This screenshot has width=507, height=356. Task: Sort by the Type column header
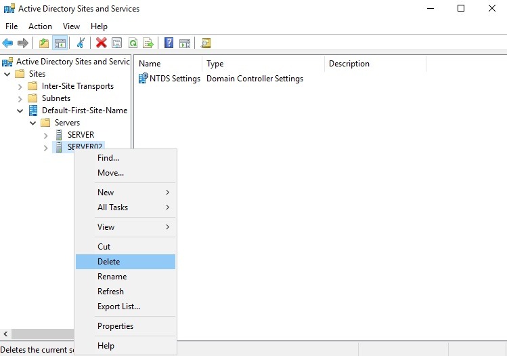(263, 64)
